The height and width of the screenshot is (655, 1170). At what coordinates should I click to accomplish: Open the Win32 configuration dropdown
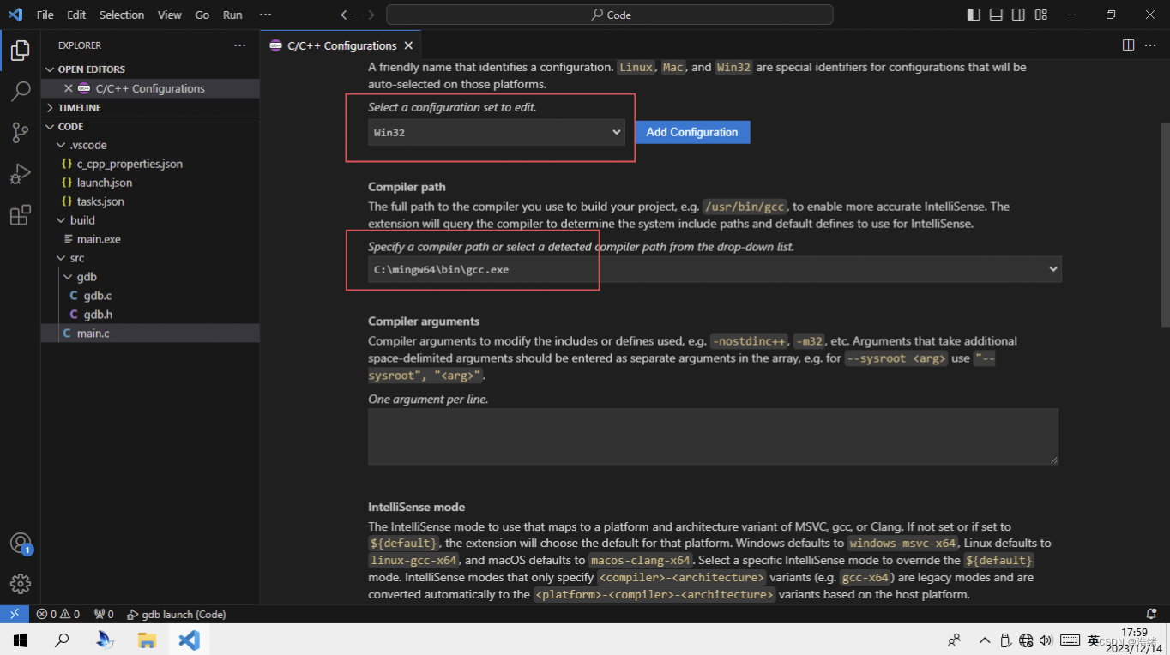point(497,132)
